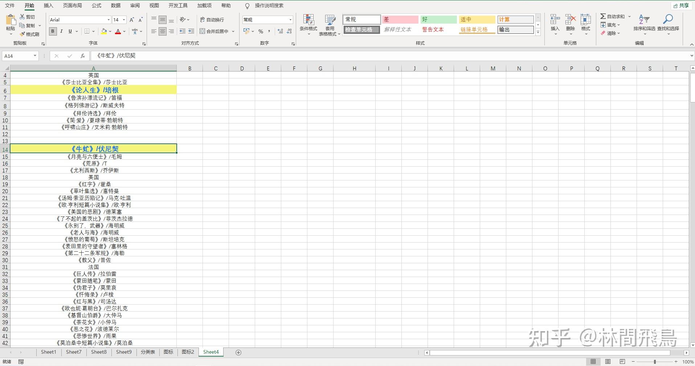This screenshot has width=695, height=366.
Task: Align text to top of cell
Action: click(154, 20)
